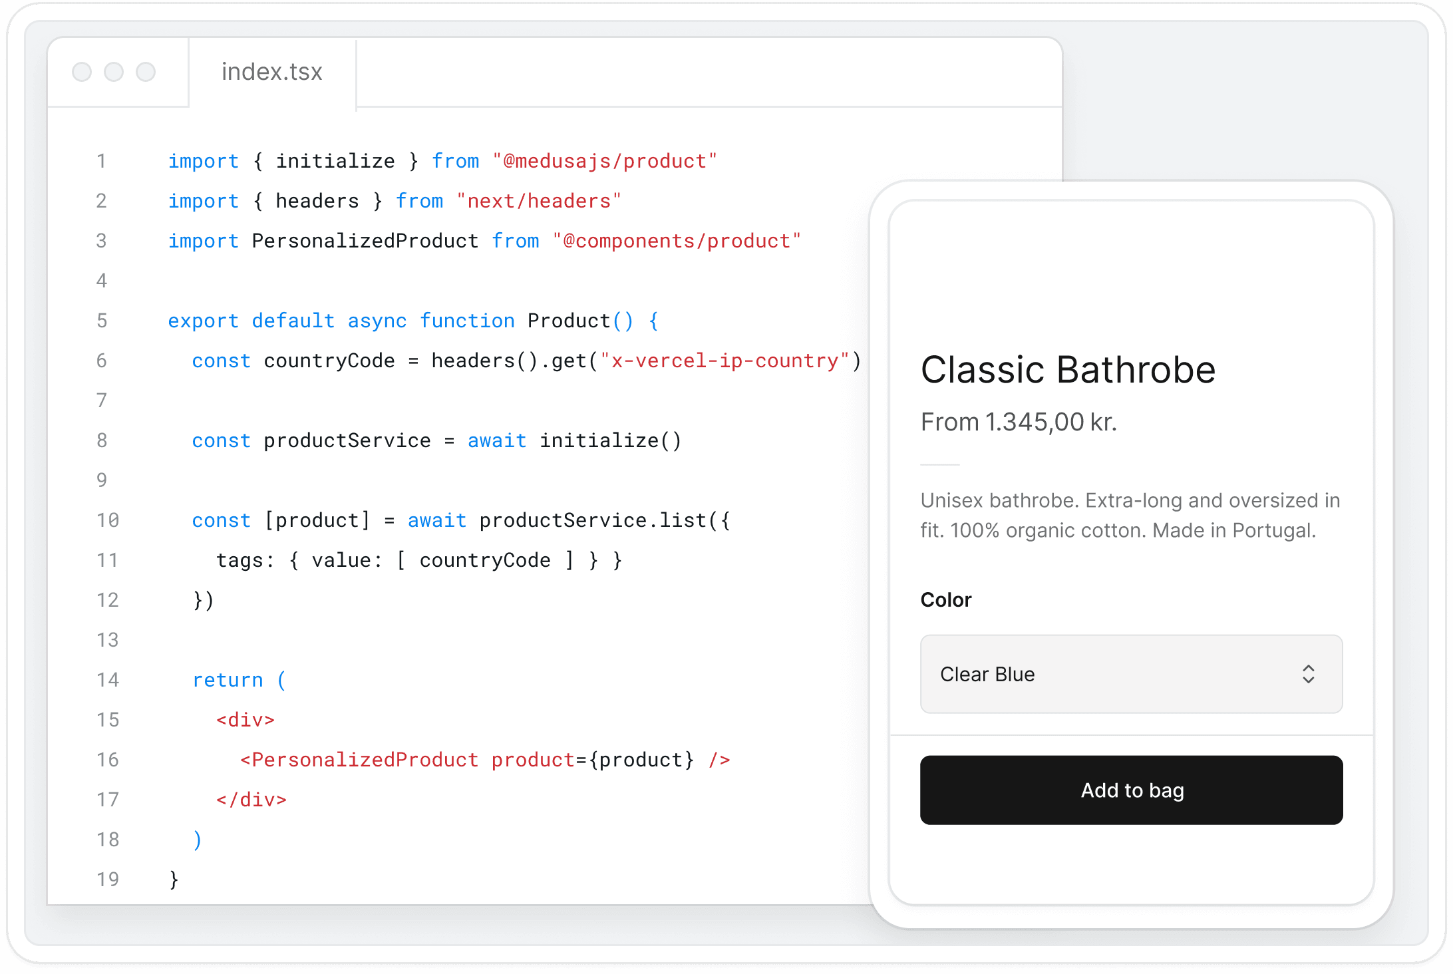The image size is (1453, 974).
Task: Click the first gray window control dot
Action: [x=82, y=72]
